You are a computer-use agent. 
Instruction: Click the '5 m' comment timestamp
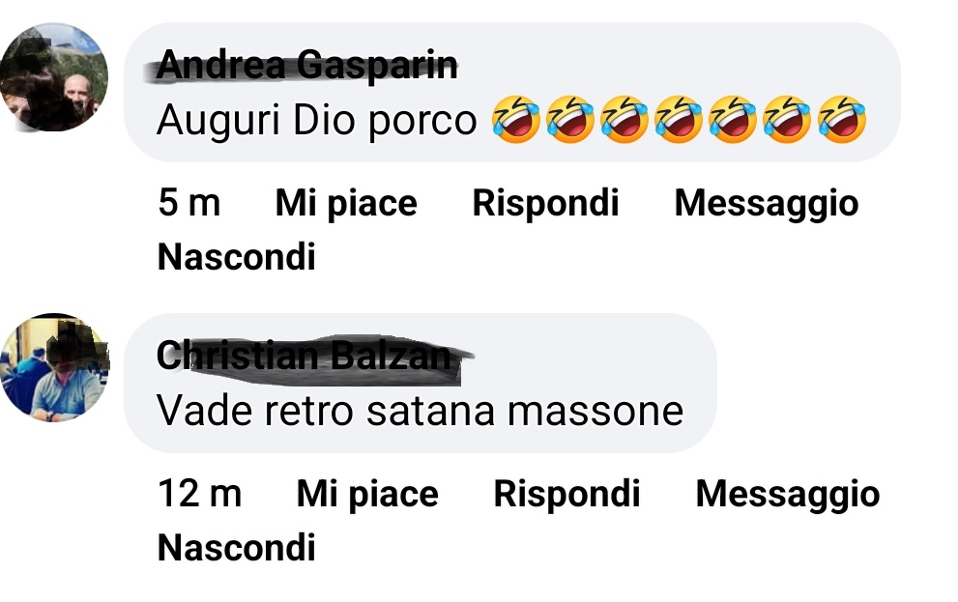tap(189, 203)
